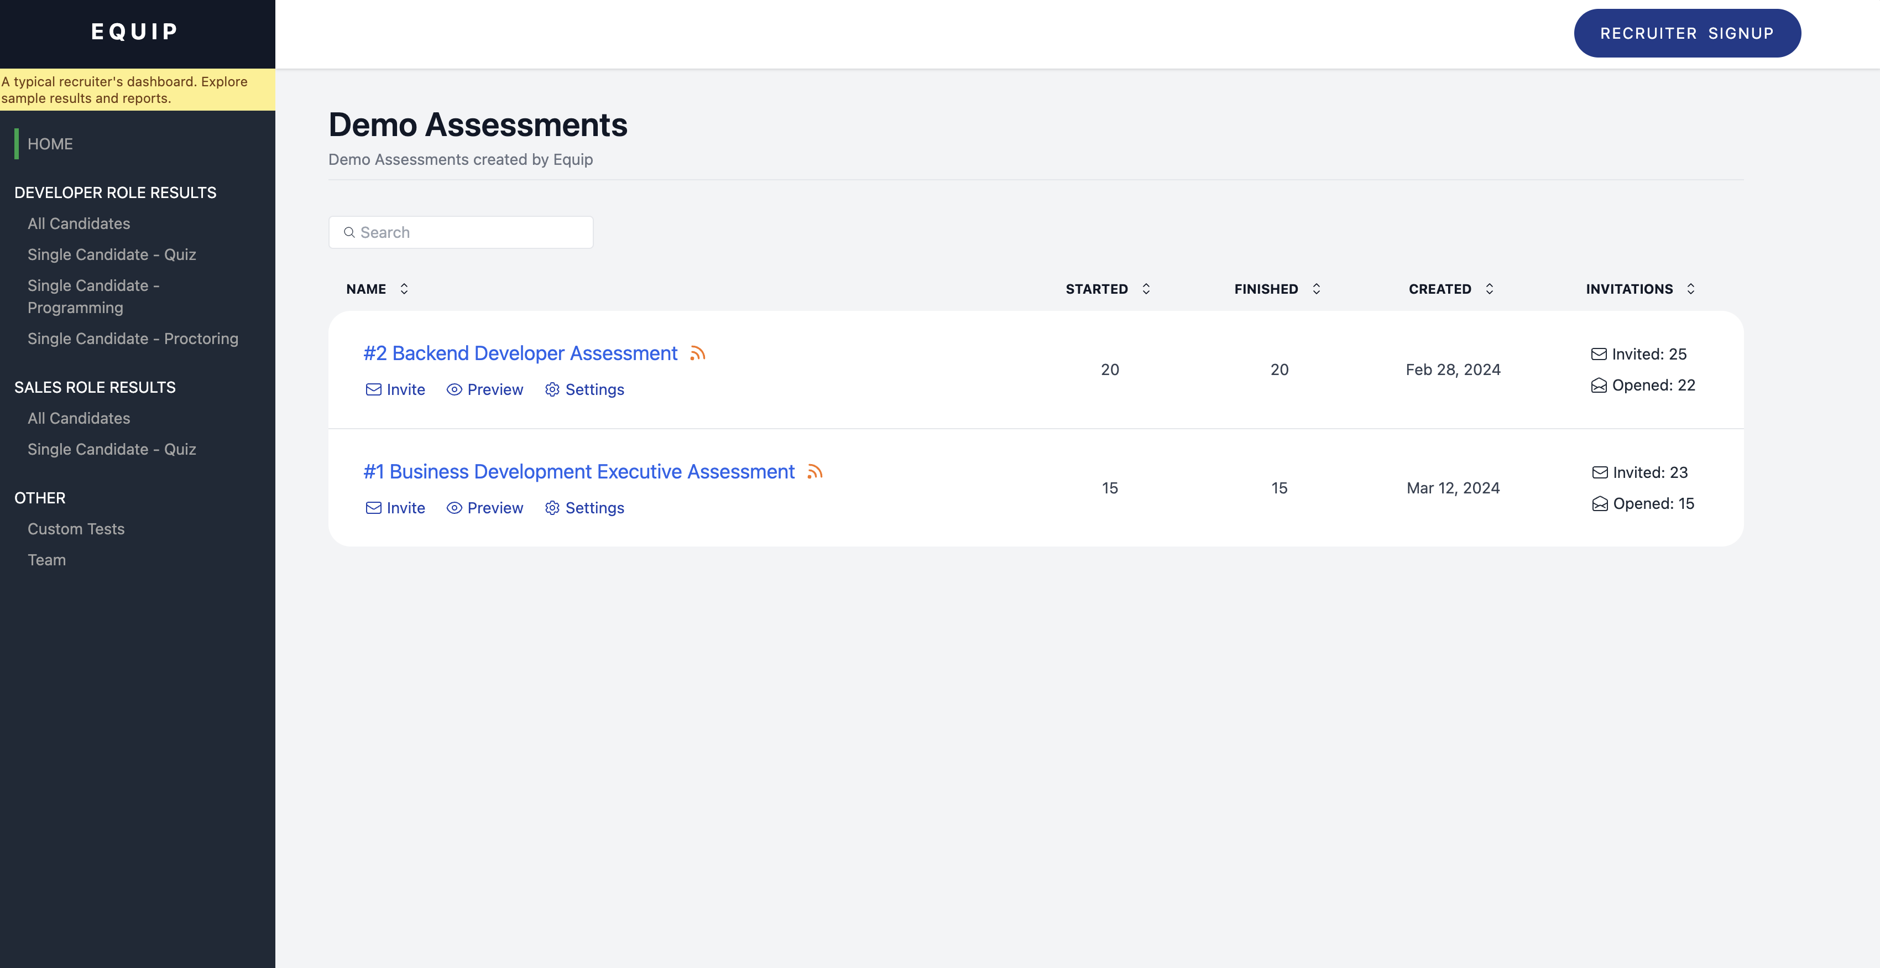Image resolution: width=1880 pixels, height=968 pixels.
Task: Click the Recruiter Signup button
Action: [x=1686, y=34]
